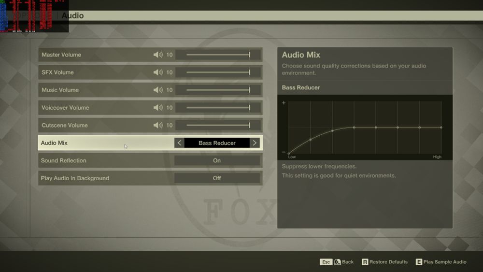
Task: Adjust the Cutscene Volume slider
Action: point(218,125)
